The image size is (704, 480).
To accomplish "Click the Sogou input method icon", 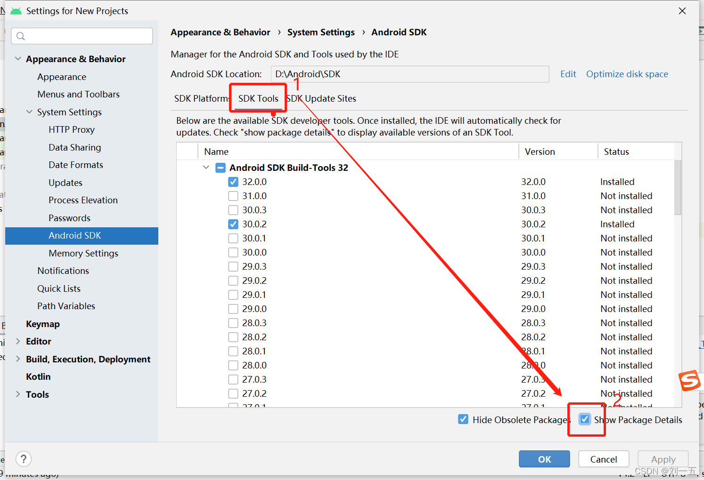I will tap(689, 380).
